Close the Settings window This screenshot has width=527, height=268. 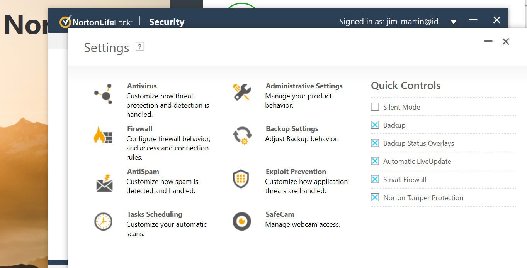tap(506, 41)
